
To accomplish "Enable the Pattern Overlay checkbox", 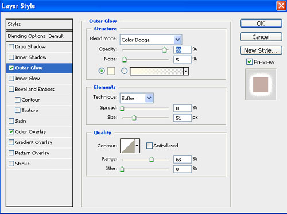I will click(11, 153).
